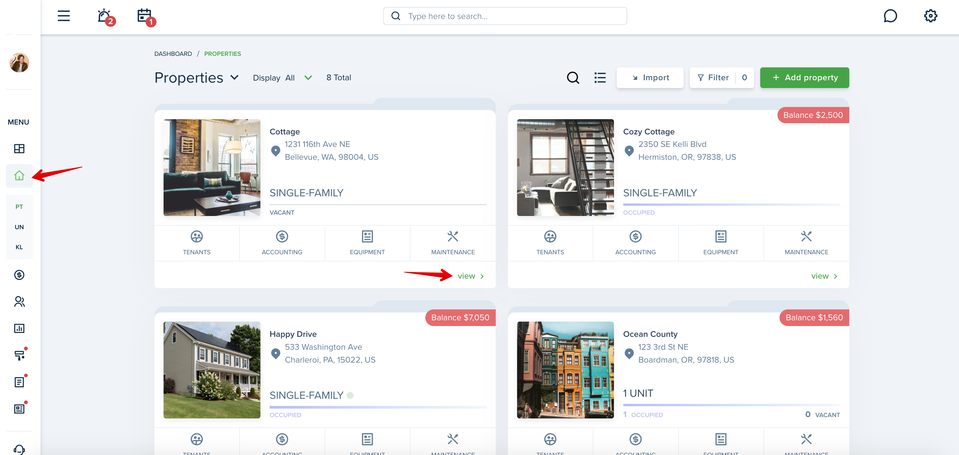Click Cozy Cottage address location pin
959x455 pixels.
click(x=629, y=151)
